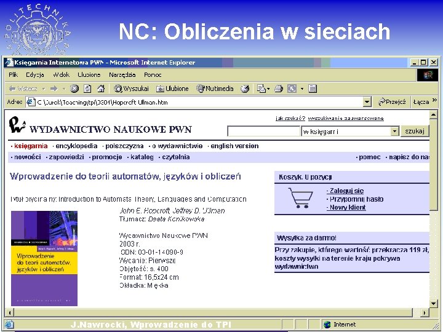
Task: Click into the search text field
Action: [x=263, y=132]
